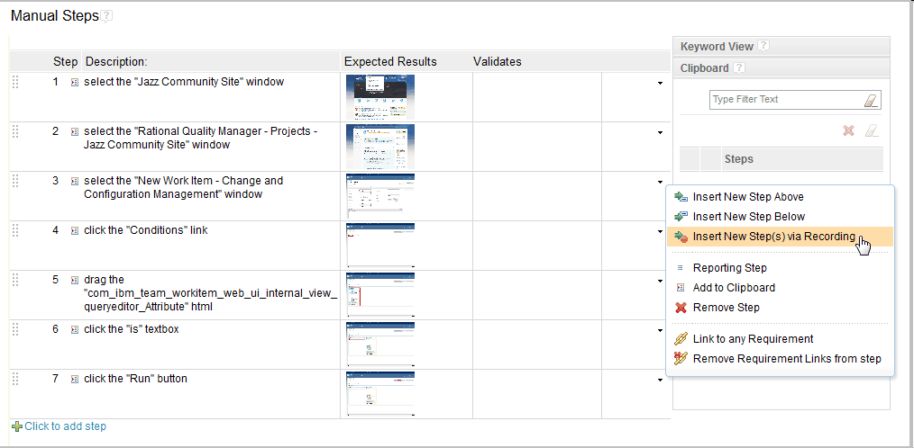Viewport: 914px width, 448px height.
Task: Click the step type icon for step 2
Action: click(75, 132)
